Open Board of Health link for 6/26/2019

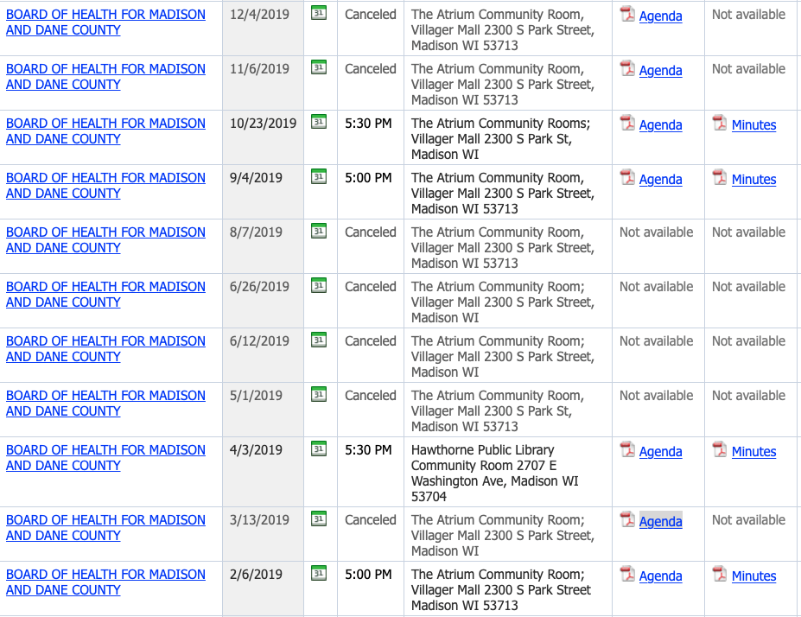point(105,294)
